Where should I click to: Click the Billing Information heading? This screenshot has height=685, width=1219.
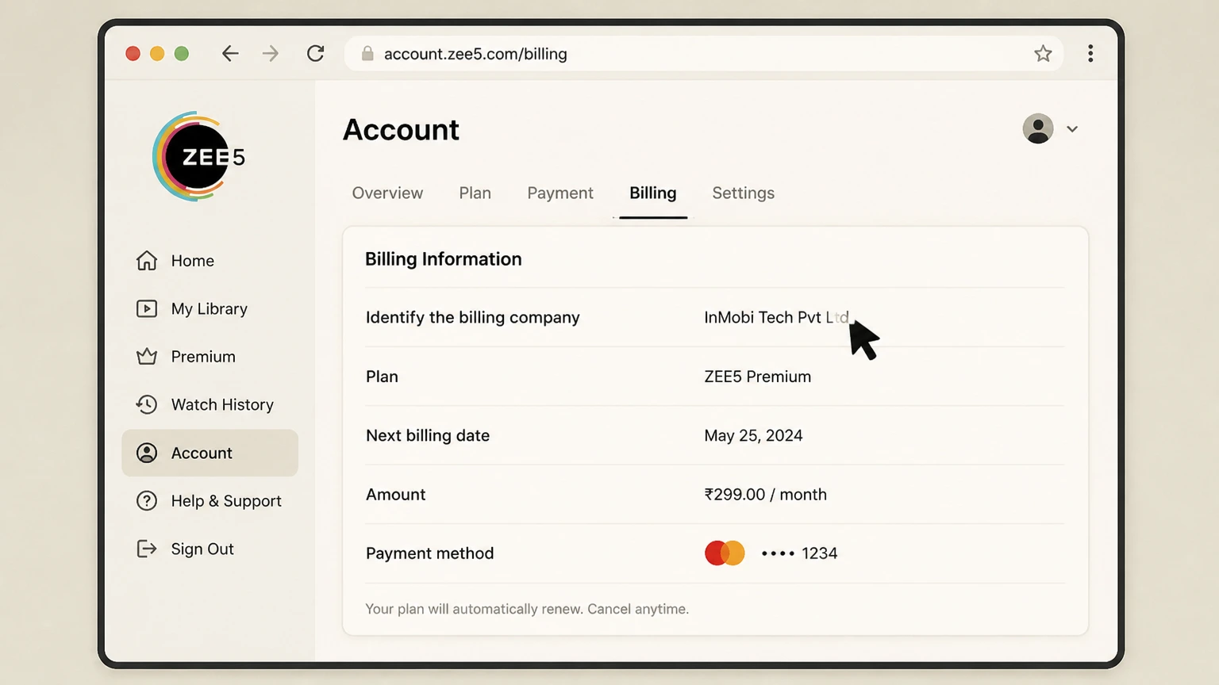point(444,259)
